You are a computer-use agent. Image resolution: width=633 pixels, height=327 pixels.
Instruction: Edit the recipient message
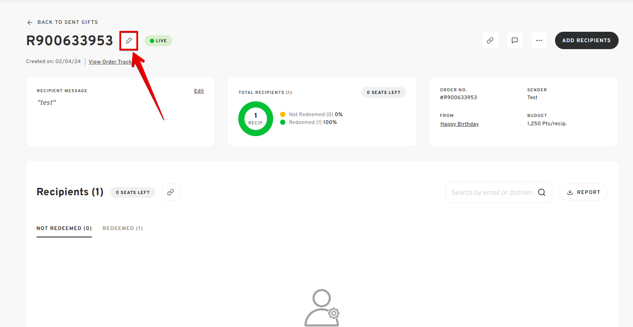(x=199, y=91)
